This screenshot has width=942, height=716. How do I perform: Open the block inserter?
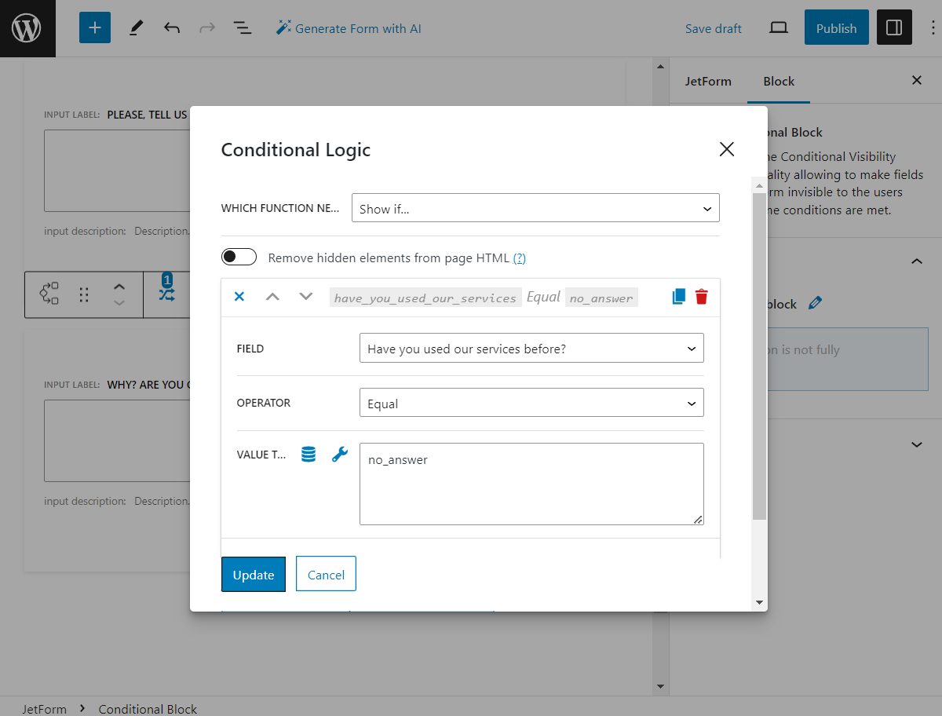pos(94,27)
